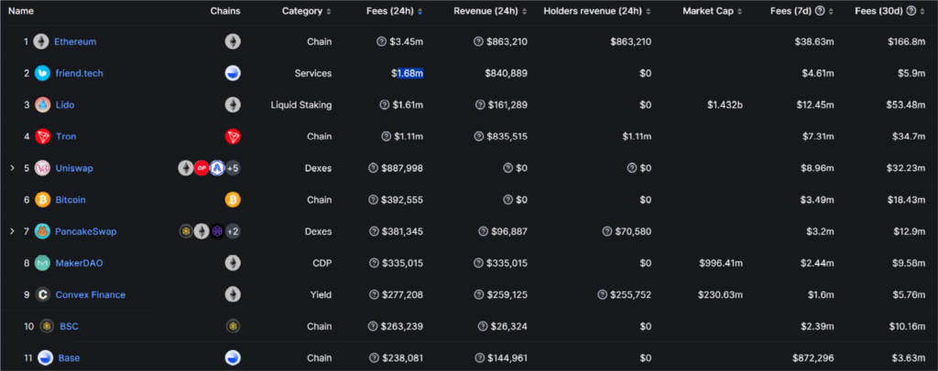938x371 pixels.
Task: Click the Name column header
Action: [21, 11]
